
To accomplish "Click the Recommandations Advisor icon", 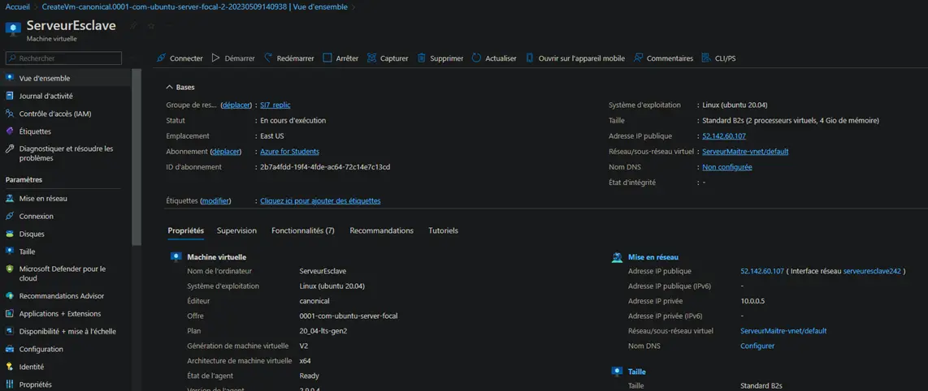I will [x=10, y=296].
